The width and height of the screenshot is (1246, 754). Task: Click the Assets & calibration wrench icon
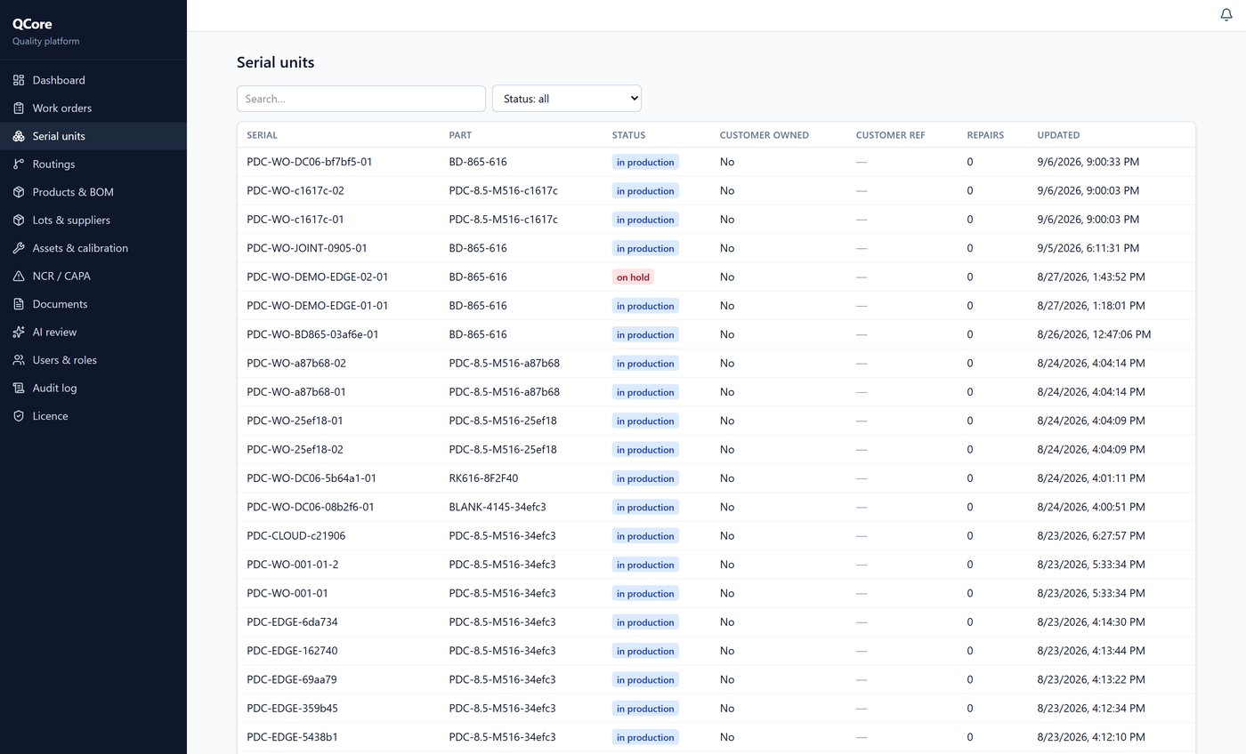[19, 248]
